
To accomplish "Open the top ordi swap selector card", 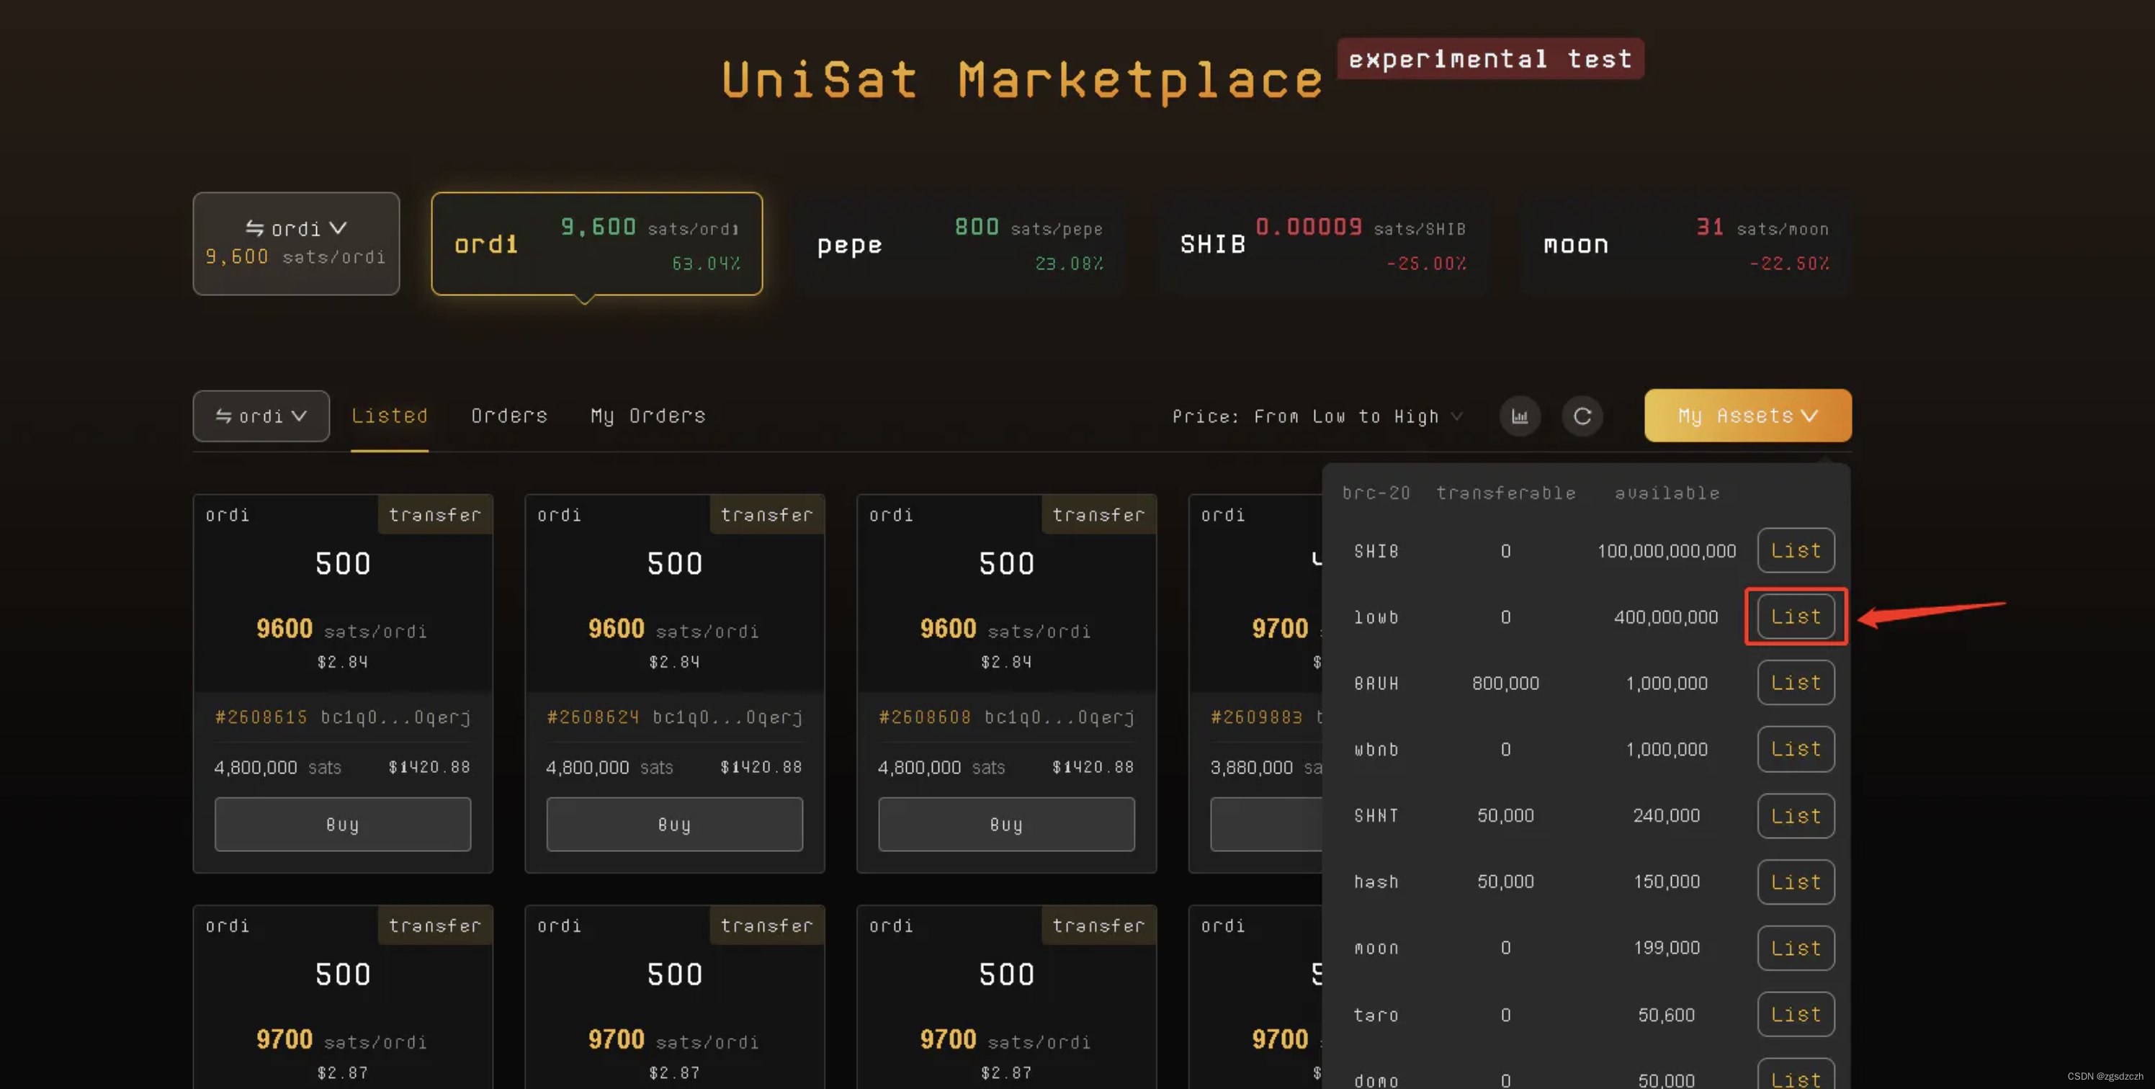I will (x=296, y=243).
